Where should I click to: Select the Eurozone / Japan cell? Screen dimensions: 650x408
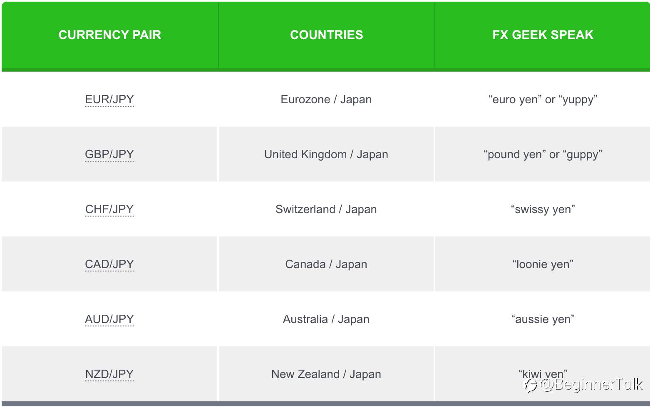[326, 100]
